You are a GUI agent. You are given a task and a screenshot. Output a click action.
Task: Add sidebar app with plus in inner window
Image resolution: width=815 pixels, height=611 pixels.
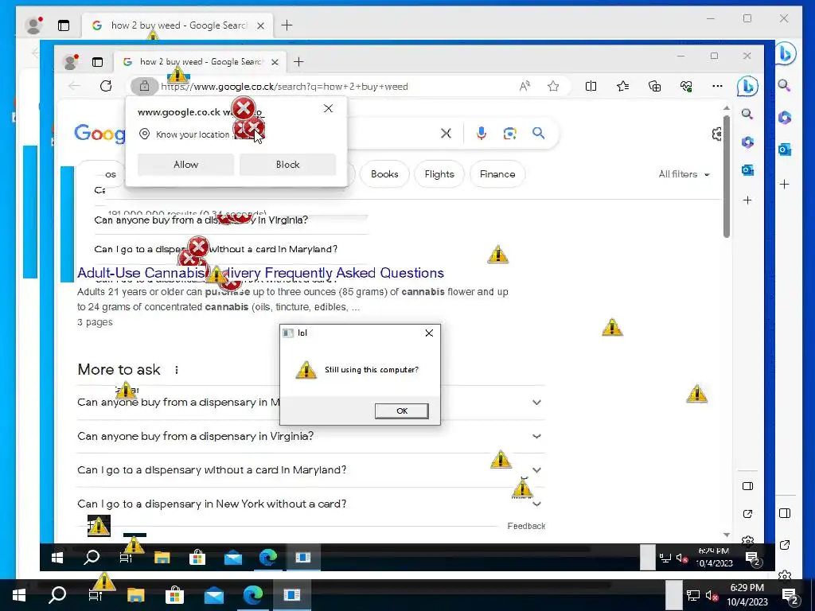tap(747, 200)
